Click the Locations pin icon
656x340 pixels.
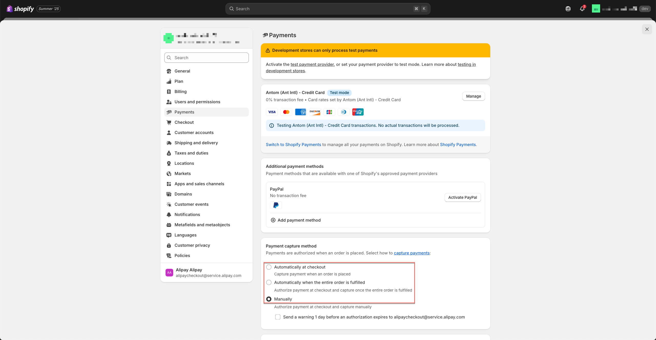pos(169,163)
